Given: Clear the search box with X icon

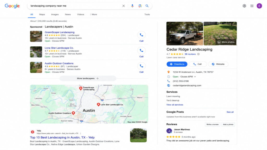Looking at the screenshot, I should pos(123,6).
